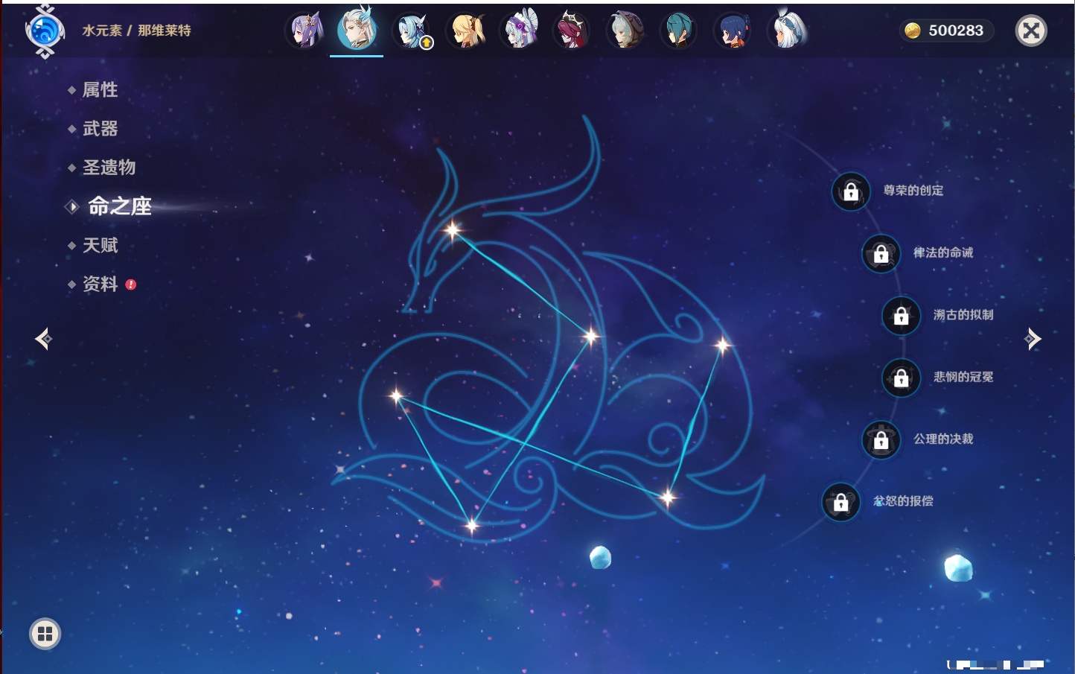This screenshot has width=1075, height=674.
Task: Click the Hydro element emblem
Action: (45, 31)
